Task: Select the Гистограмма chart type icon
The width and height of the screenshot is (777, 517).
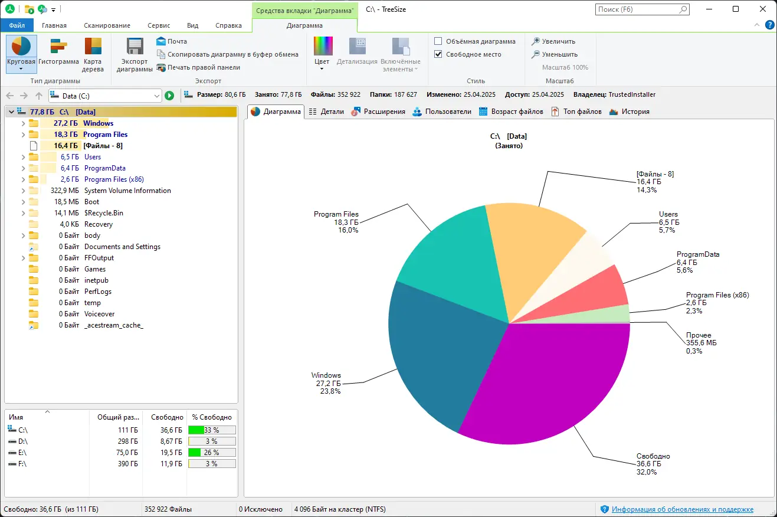Action: coord(59,46)
